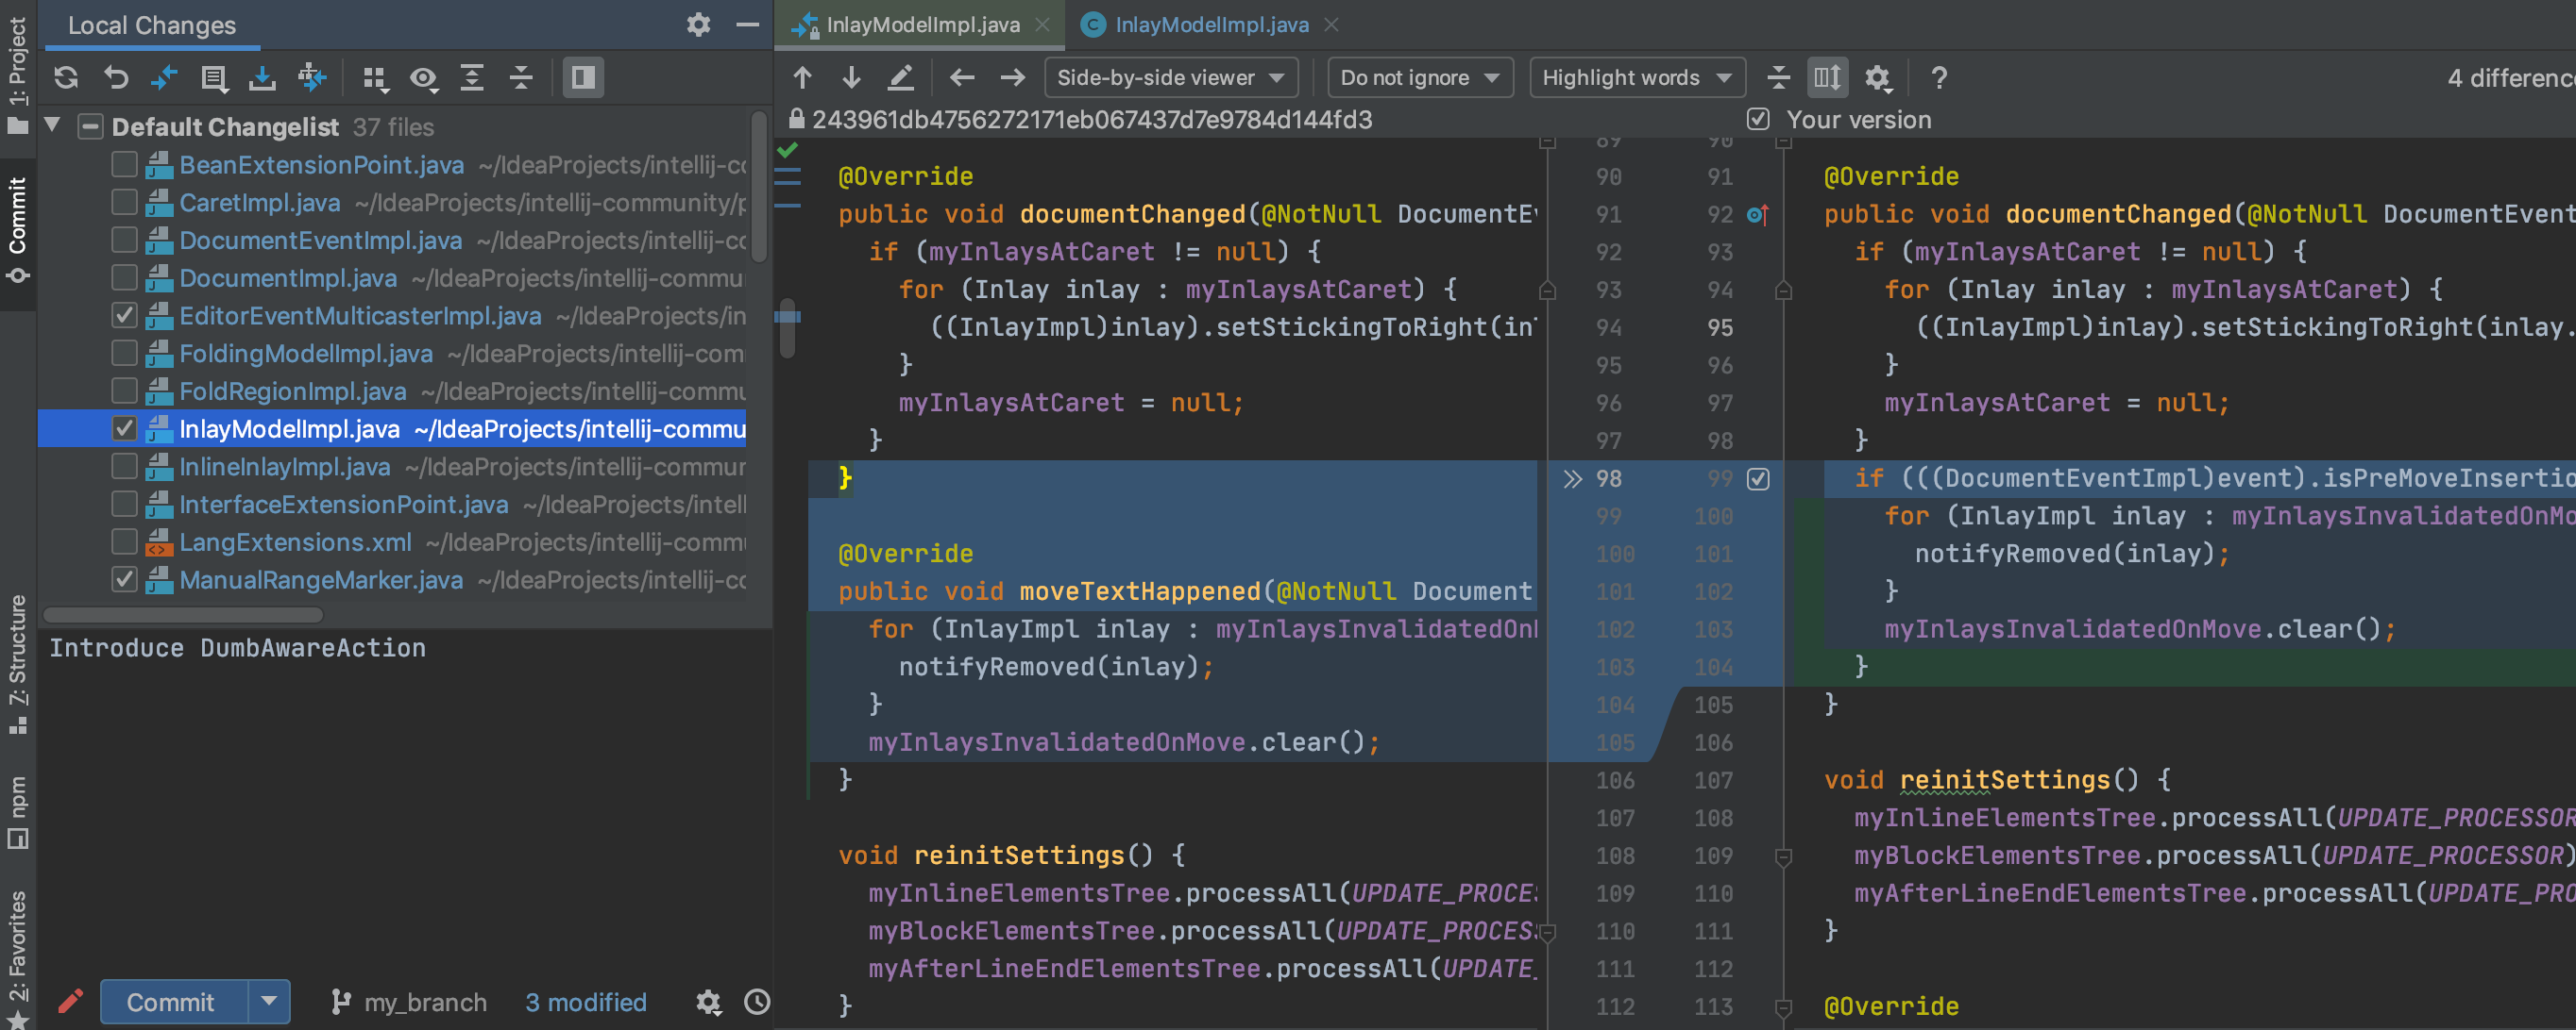Open the Commit button dropdown arrow
Viewport: 2576px width, 1030px height.
pyautogui.click(x=269, y=1001)
